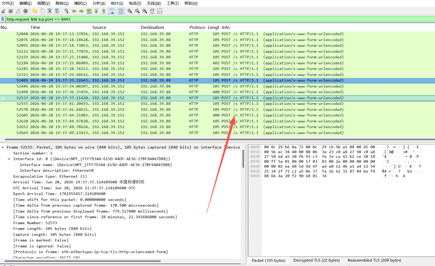The image size is (435, 266).
Task: Restart the current capture
Action: click(x=18, y=11)
